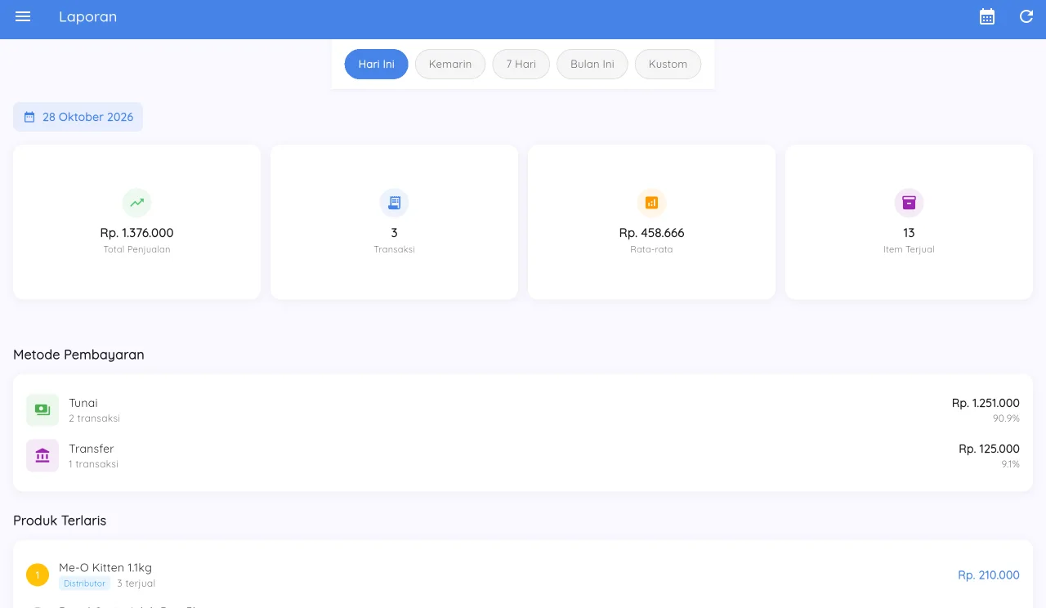
Task: Click the Total Penjualan label
Action: [x=136, y=249]
